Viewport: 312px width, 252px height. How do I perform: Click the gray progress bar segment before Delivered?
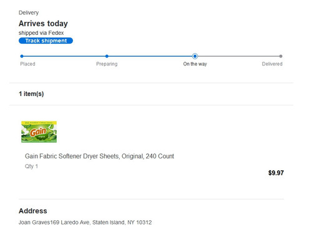pyautogui.click(x=238, y=56)
